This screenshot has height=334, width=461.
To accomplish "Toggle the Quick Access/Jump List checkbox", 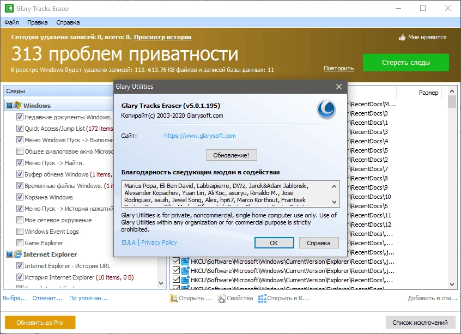I will tap(20, 129).
